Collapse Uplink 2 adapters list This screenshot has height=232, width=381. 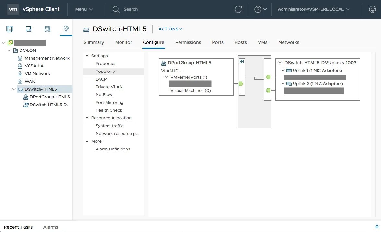pos(283,84)
